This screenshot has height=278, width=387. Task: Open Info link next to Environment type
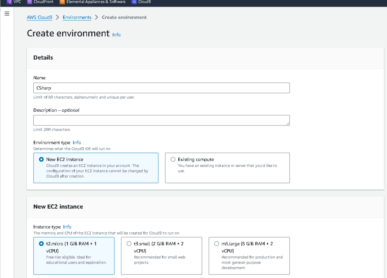[77, 142]
